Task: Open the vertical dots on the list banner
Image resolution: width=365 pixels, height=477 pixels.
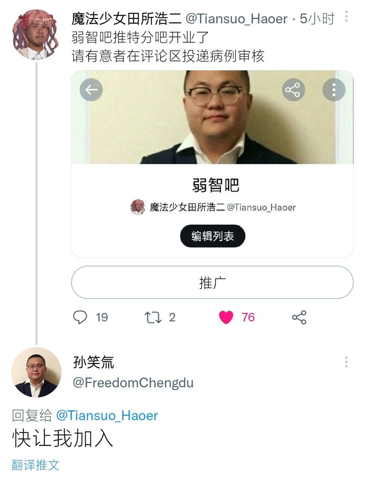Action: click(x=334, y=90)
